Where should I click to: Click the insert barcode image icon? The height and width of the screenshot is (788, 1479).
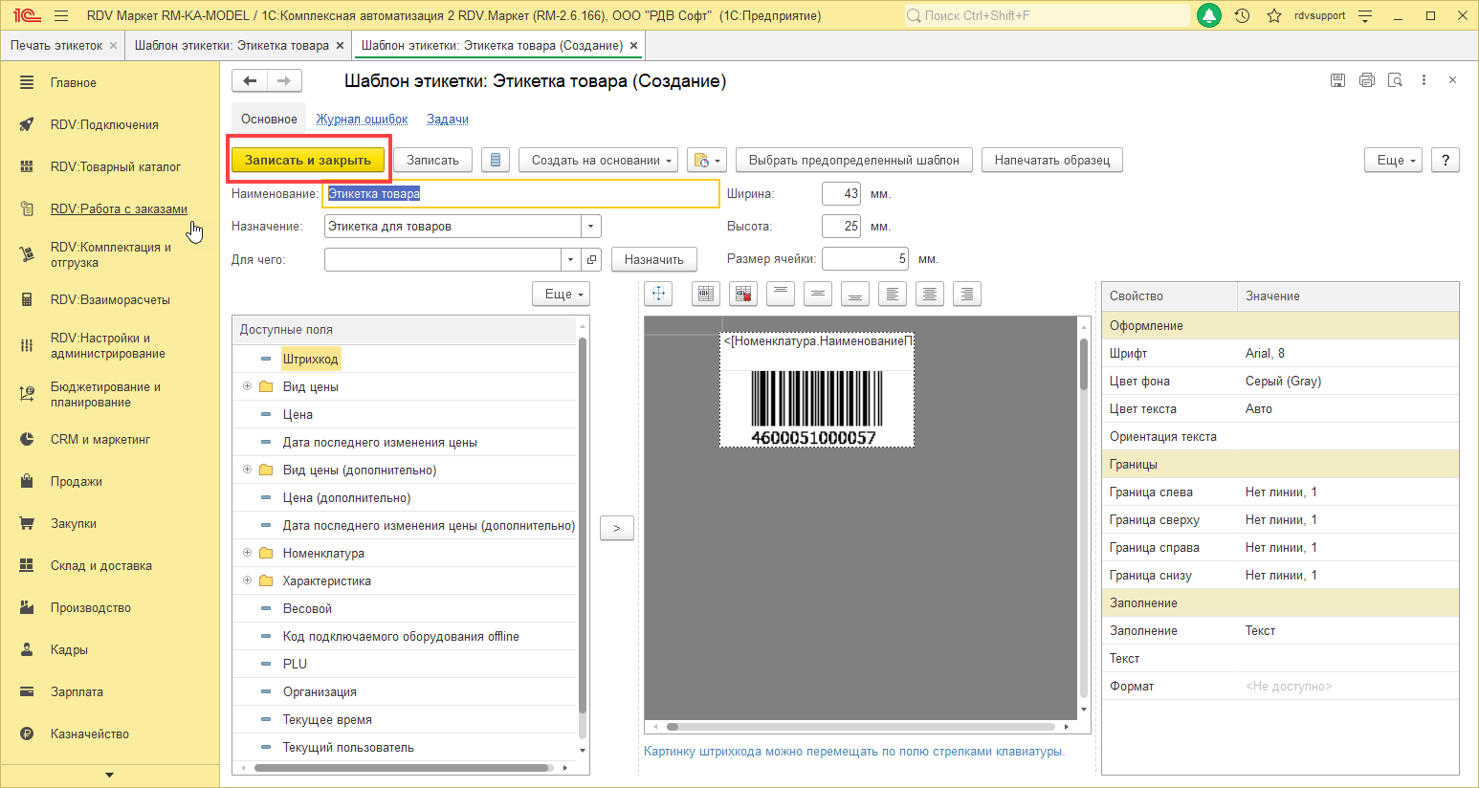tap(706, 295)
